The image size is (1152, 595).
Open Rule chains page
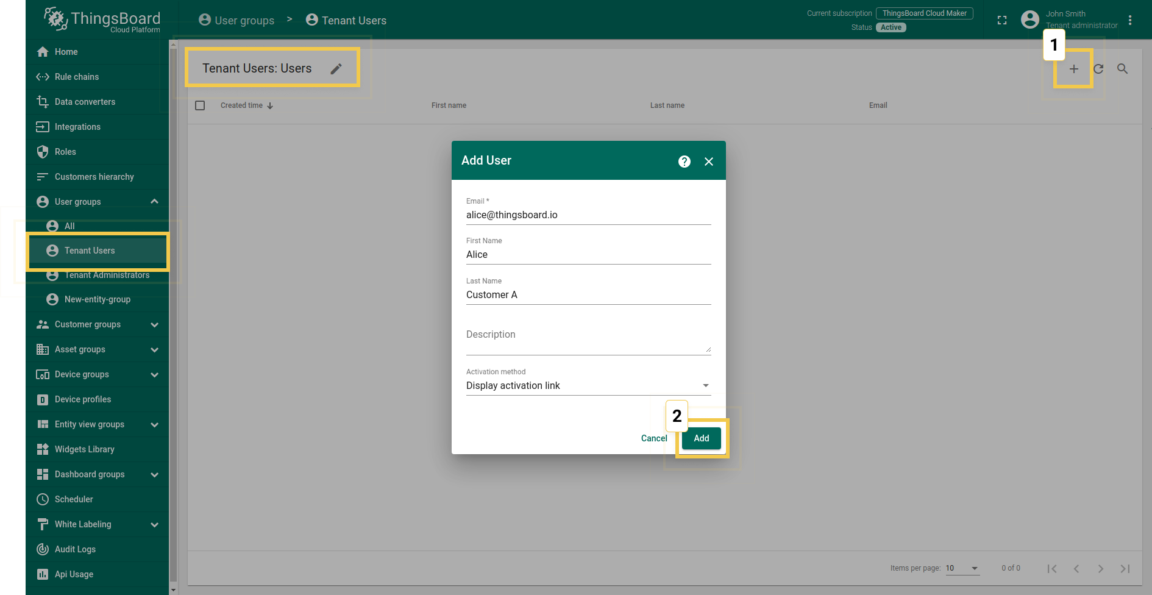98,77
